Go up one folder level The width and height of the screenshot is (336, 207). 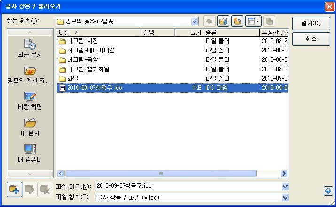point(223,21)
